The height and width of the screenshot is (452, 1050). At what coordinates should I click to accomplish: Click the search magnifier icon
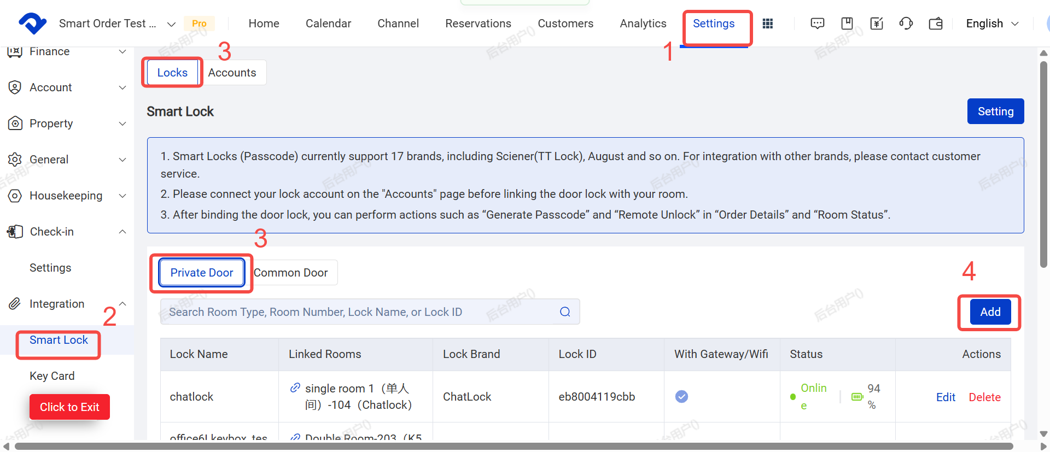pos(565,312)
